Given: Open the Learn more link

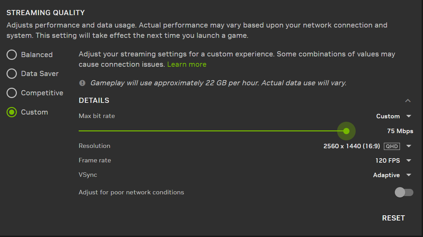Looking at the screenshot, I should [187, 64].
